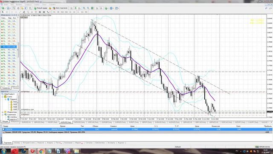Open the templates dropdown
273x154 pixels.
pyautogui.click(x=117, y=8)
